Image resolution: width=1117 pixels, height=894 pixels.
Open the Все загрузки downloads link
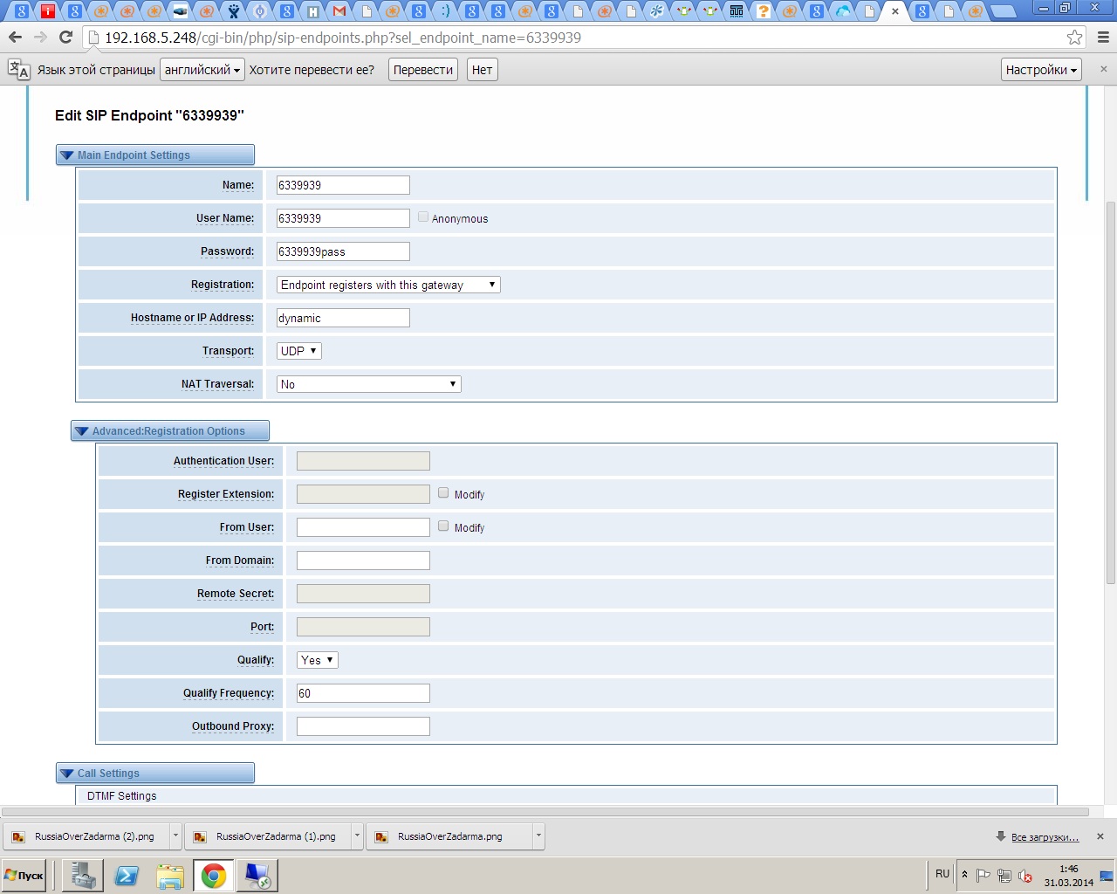coord(1045,837)
